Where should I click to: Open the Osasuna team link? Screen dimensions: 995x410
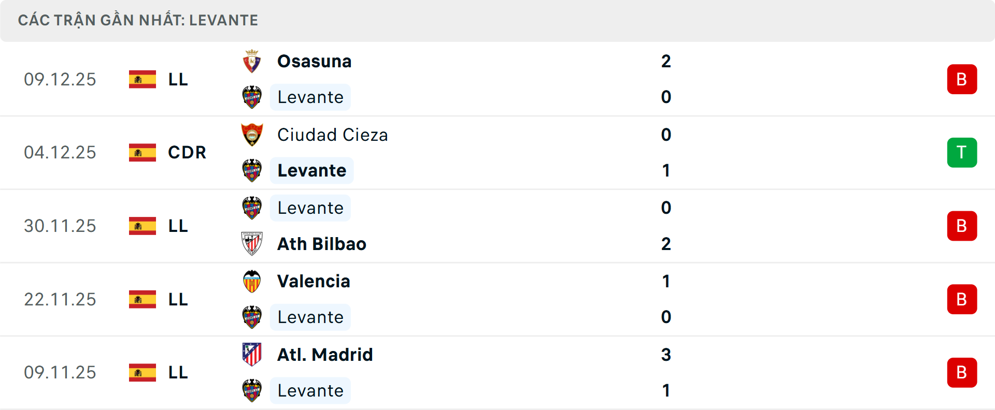314,62
